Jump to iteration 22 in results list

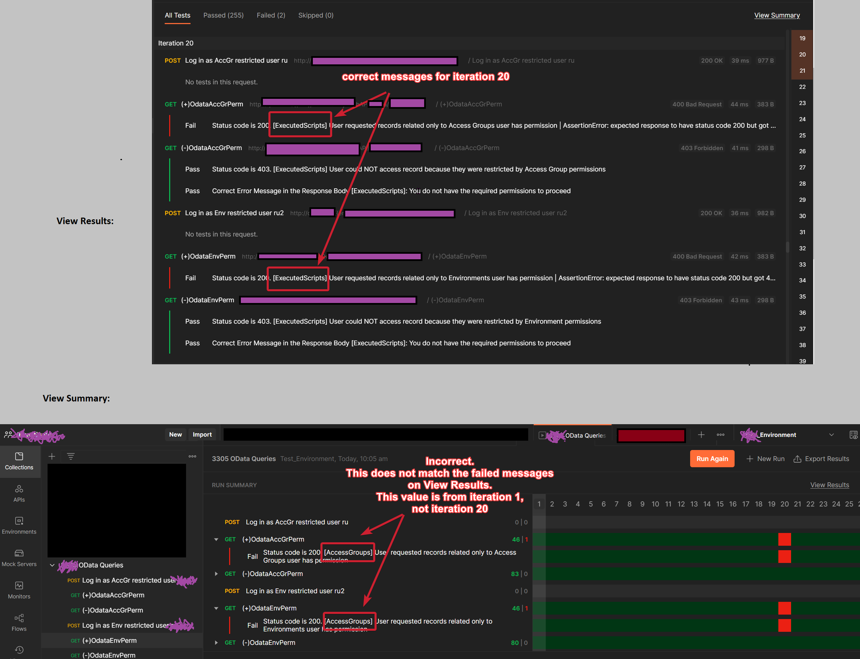point(802,87)
